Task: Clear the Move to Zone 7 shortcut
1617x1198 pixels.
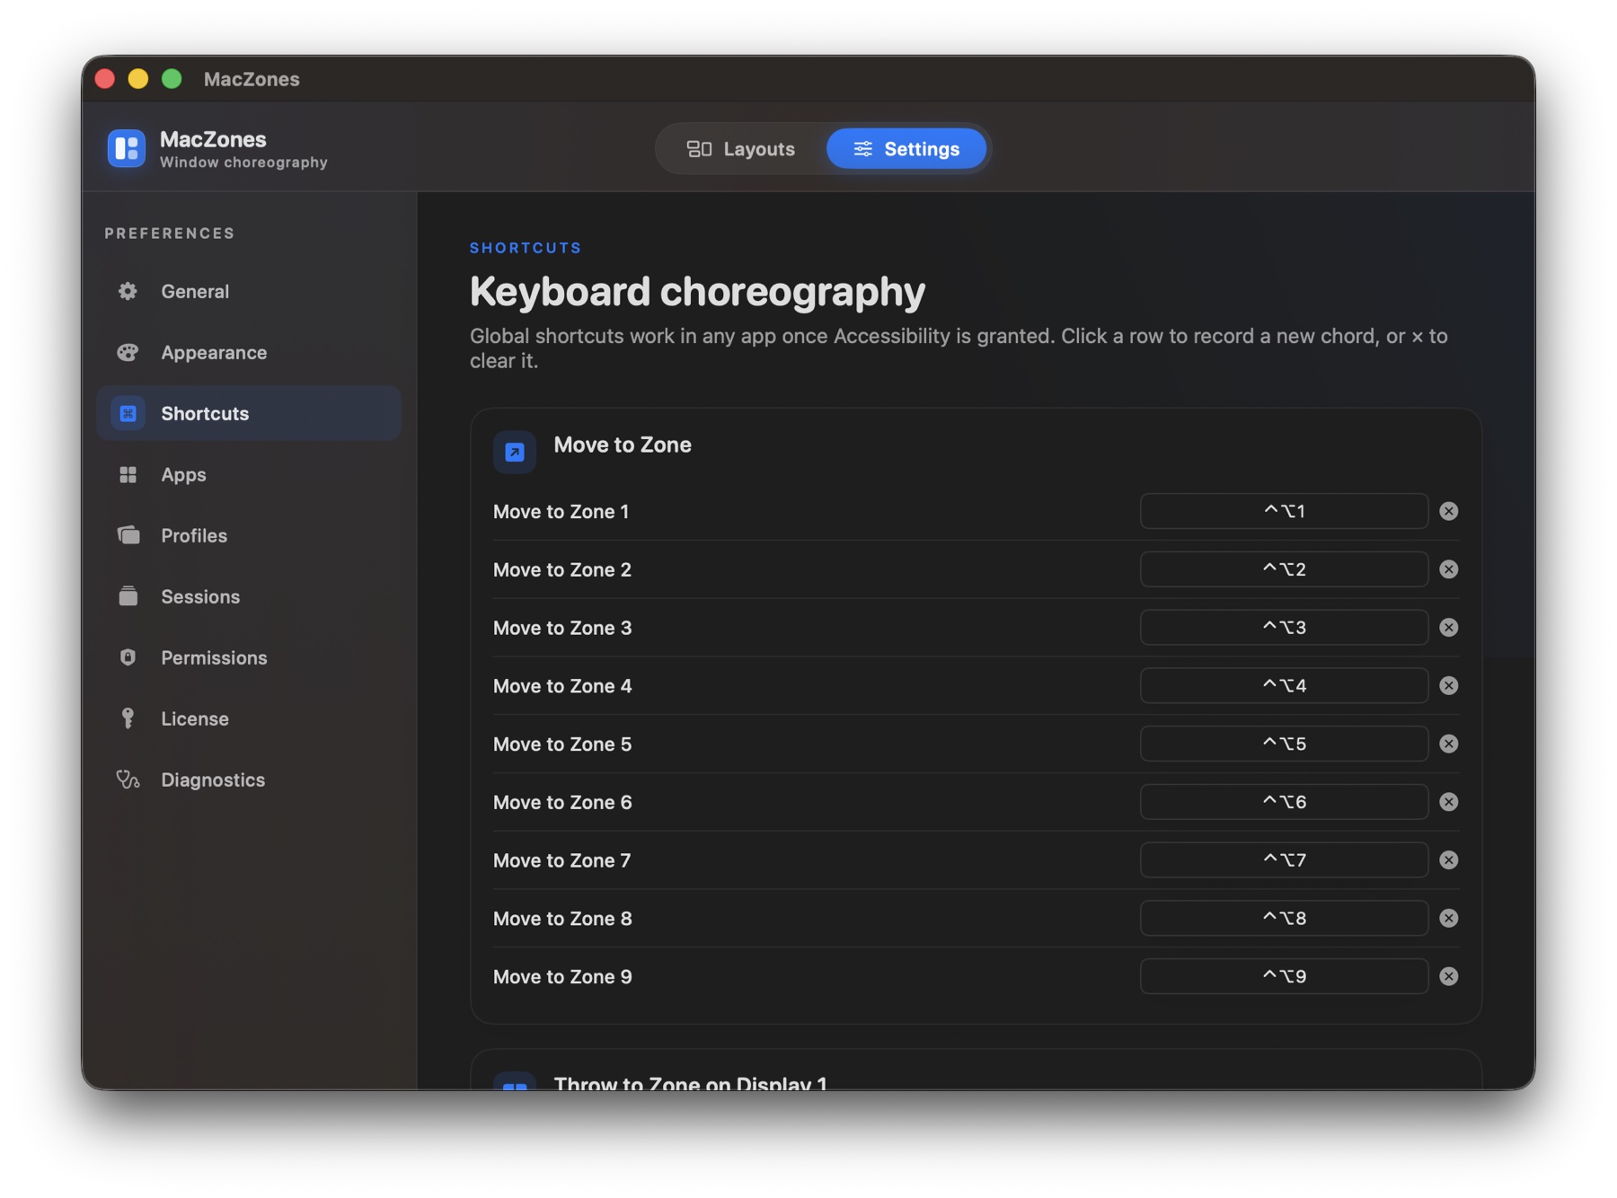Action: click(x=1448, y=860)
